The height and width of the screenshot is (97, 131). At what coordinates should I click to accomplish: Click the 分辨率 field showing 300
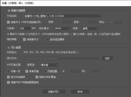click(x=25, y=28)
